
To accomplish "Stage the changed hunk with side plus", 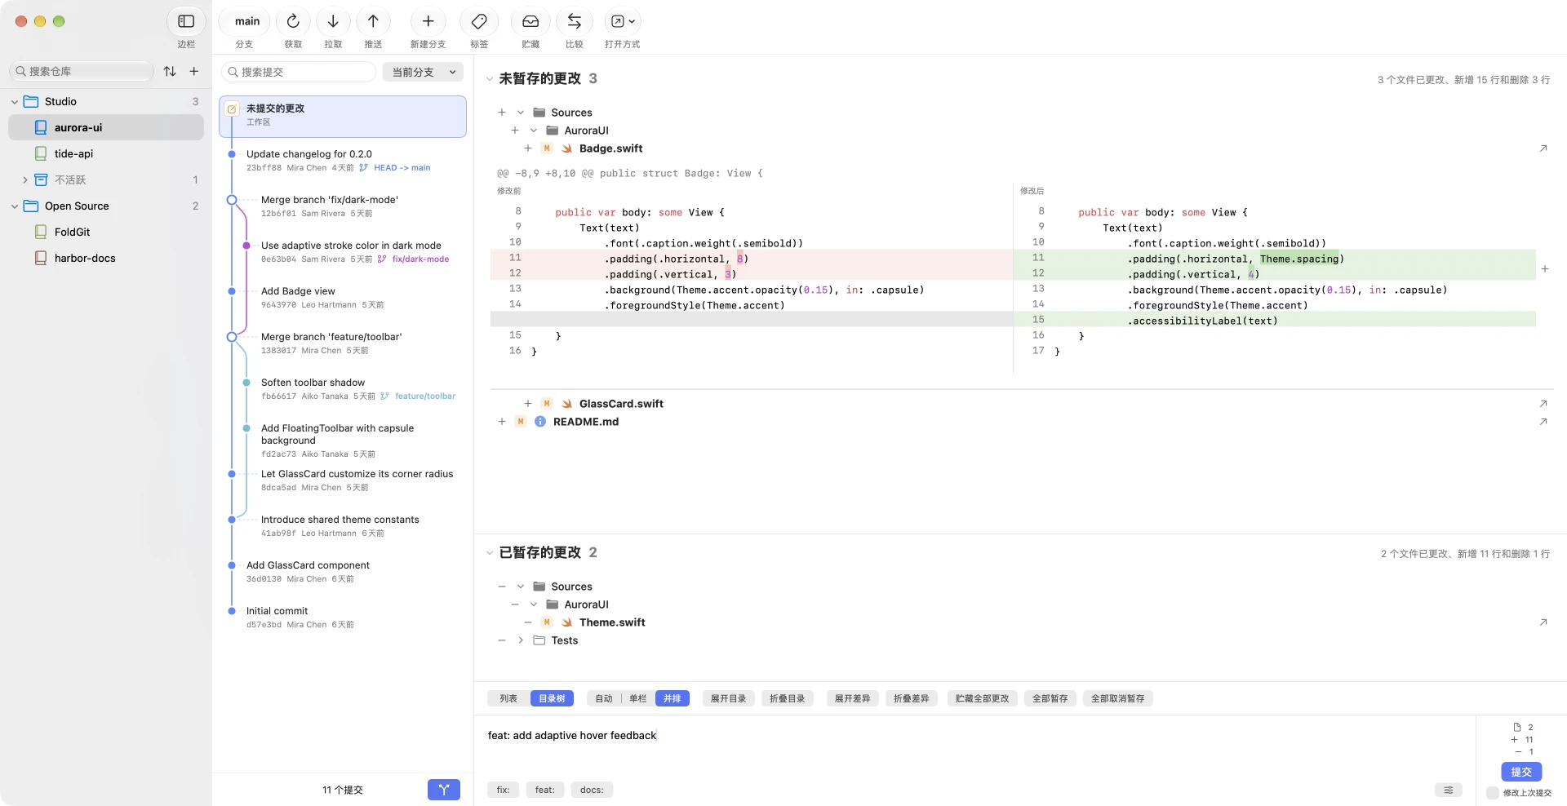I will point(1545,268).
